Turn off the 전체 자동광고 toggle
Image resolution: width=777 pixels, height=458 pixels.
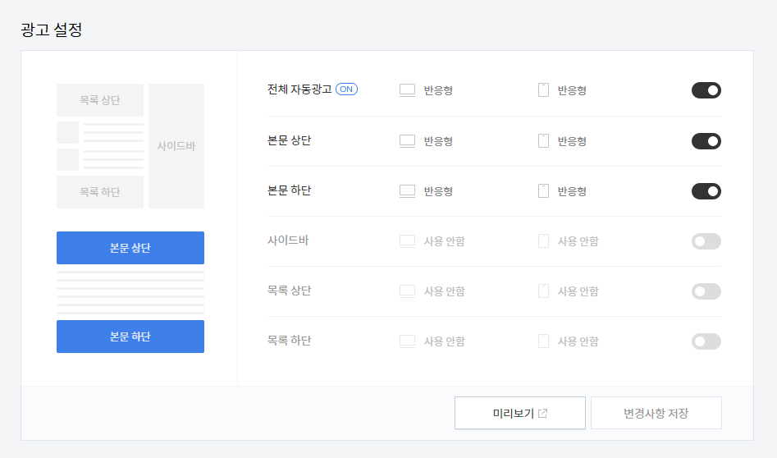coord(706,90)
